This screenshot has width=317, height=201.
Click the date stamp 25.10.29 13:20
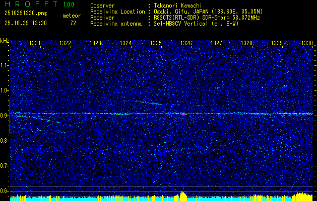(26, 23)
